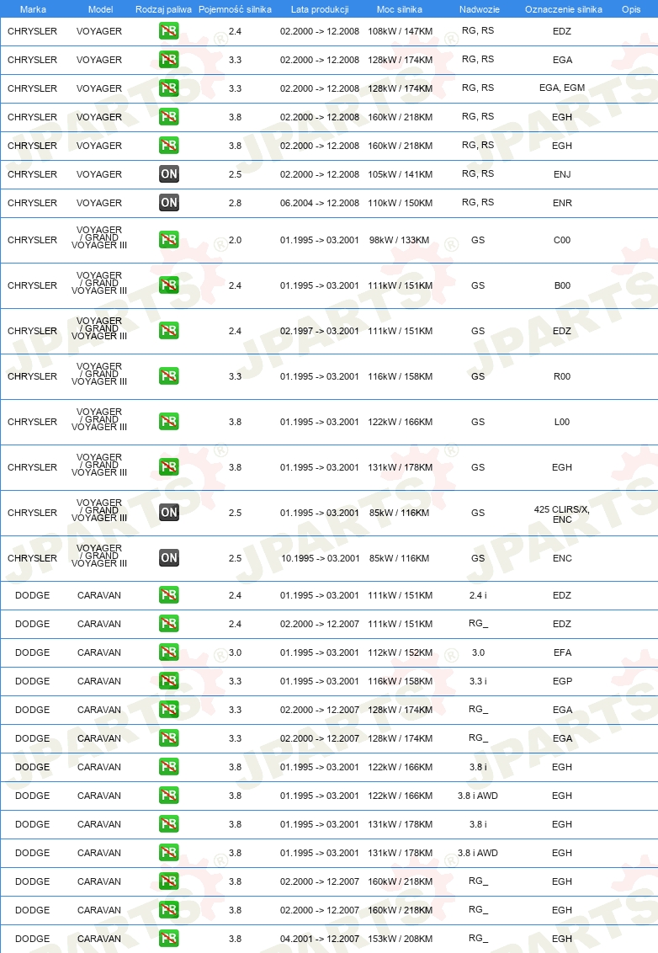Click the petrol icon in the Caravan EFA row
658x953 pixels.
click(x=169, y=652)
